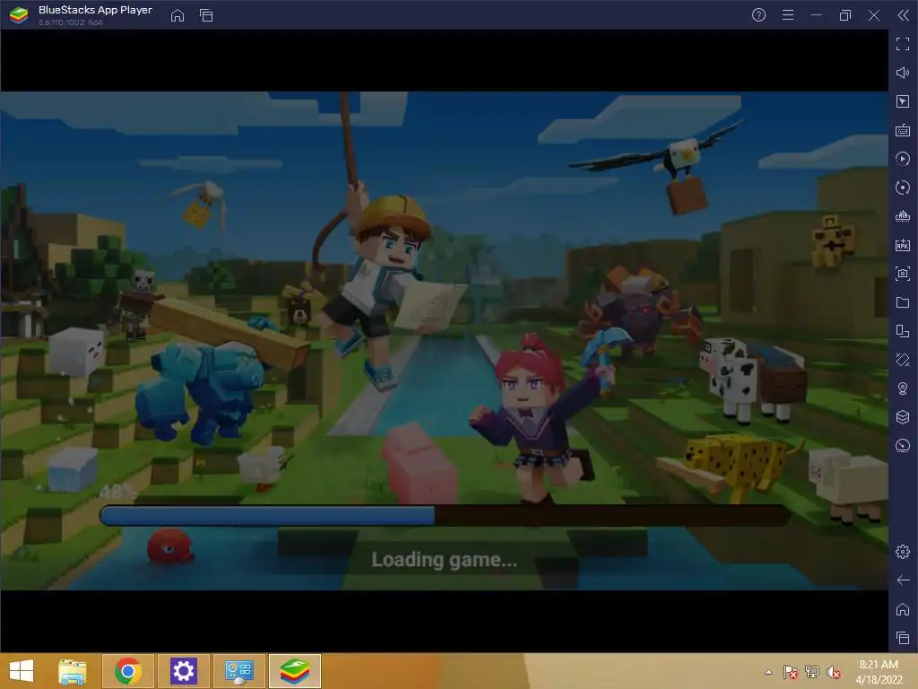Screen dimensions: 918x689
Task: Set location from sidebar pin icon
Action: 903,388
